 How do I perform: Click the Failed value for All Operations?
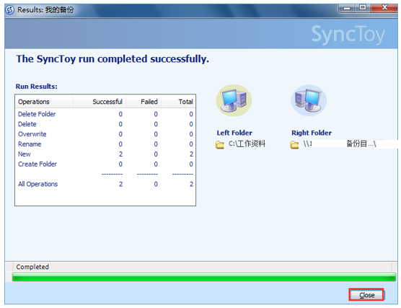click(156, 184)
